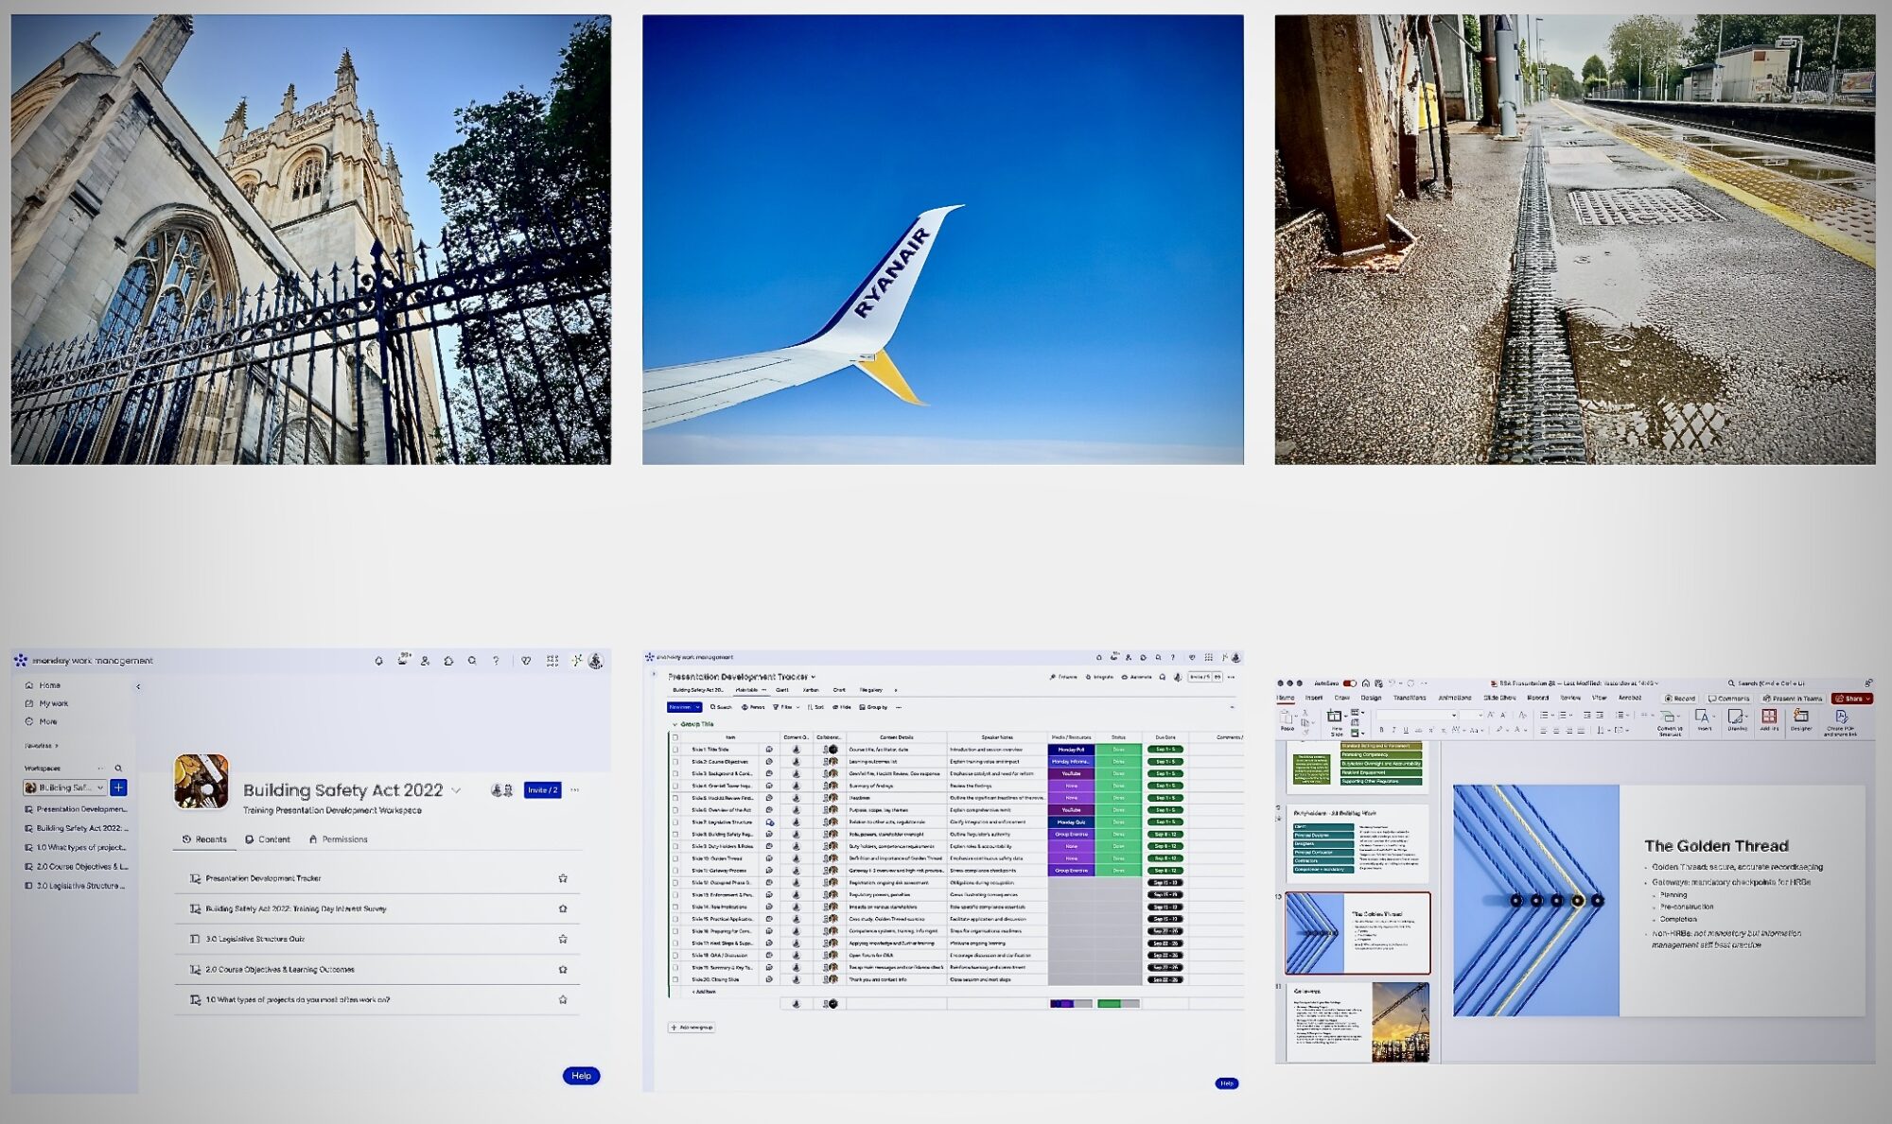Open help question mark in monday workspace window
Viewport: 1892px width, 1124px height.
(496, 661)
